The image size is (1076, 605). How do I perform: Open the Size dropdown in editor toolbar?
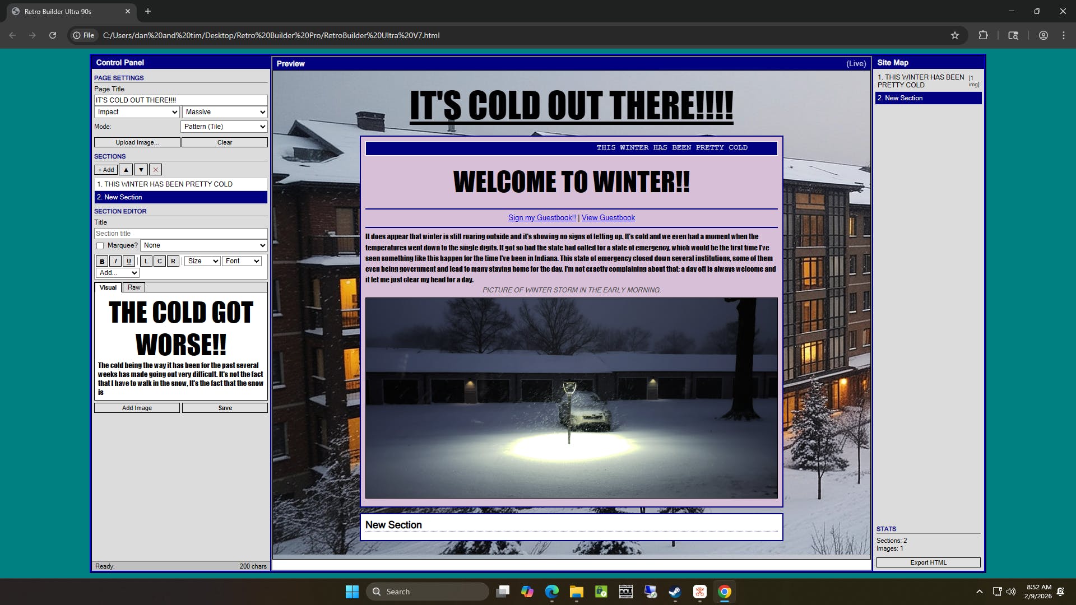coord(202,261)
